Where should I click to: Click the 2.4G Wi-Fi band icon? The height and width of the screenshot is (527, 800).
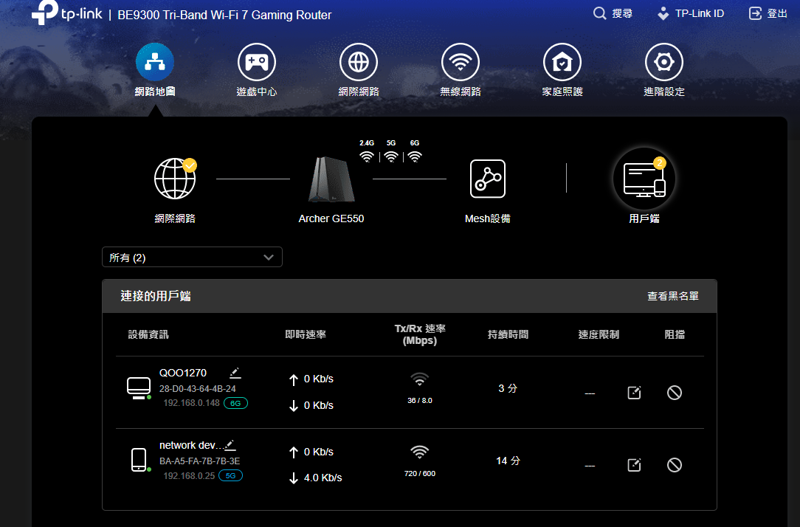(366, 156)
